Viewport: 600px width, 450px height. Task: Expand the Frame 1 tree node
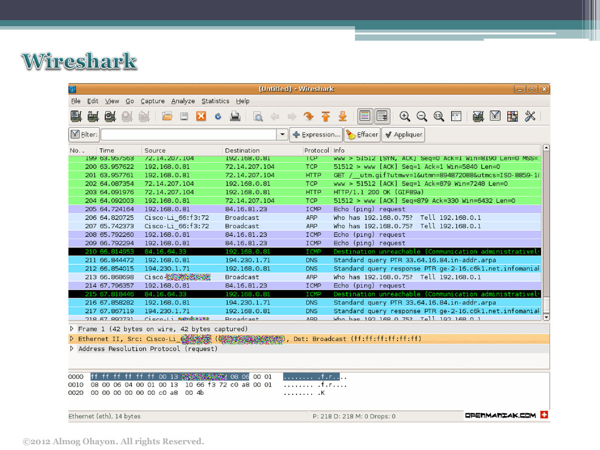pos(71,329)
